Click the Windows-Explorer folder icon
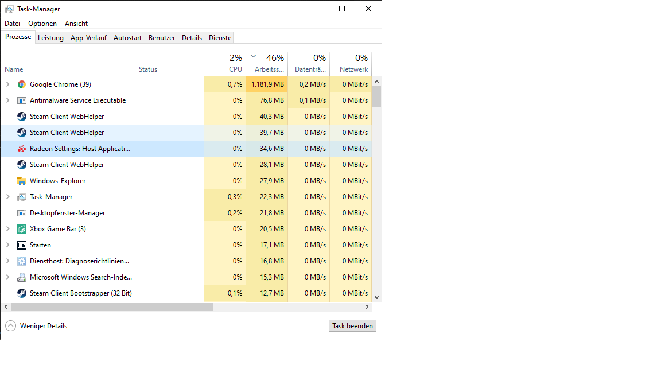The width and height of the screenshot is (661, 372). (21, 181)
